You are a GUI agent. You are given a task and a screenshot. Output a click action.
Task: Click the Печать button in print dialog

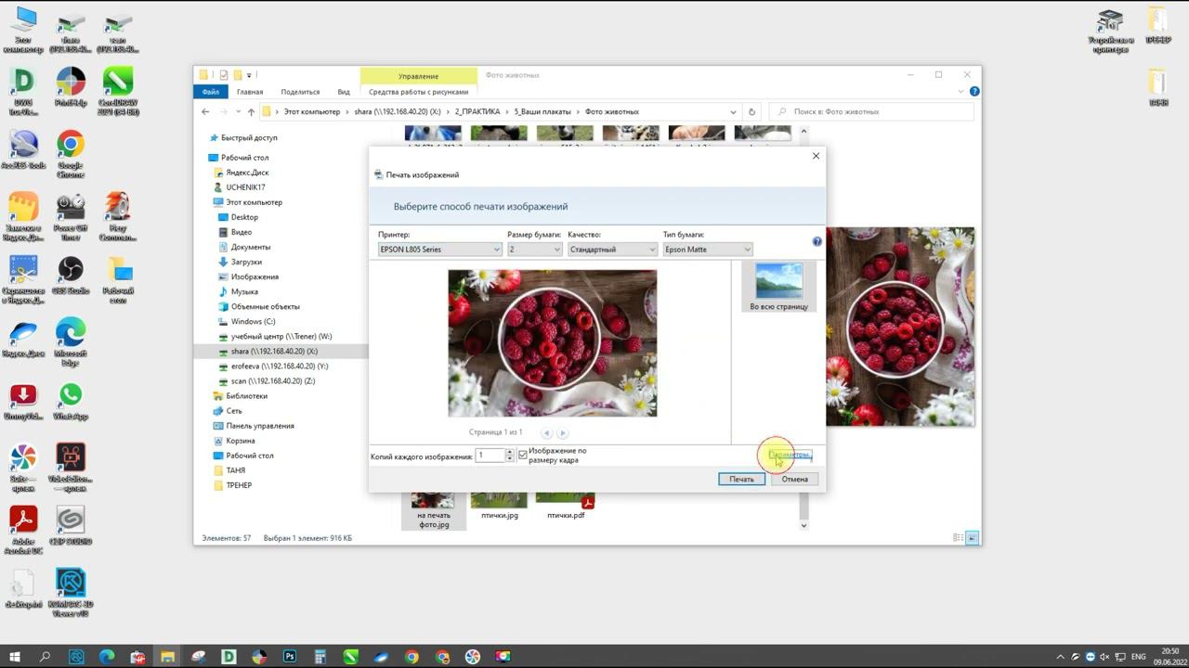[x=741, y=479]
